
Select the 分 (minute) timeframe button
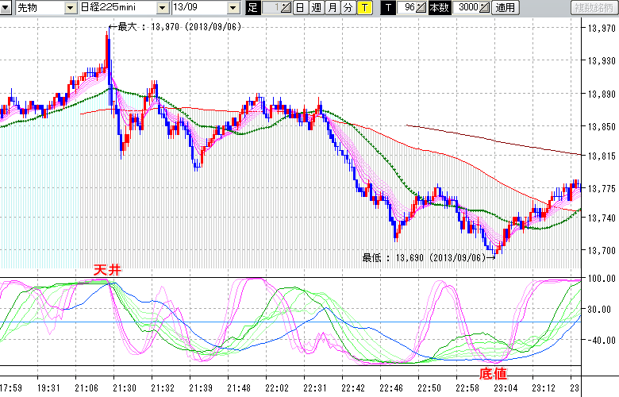(x=348, y=8)
